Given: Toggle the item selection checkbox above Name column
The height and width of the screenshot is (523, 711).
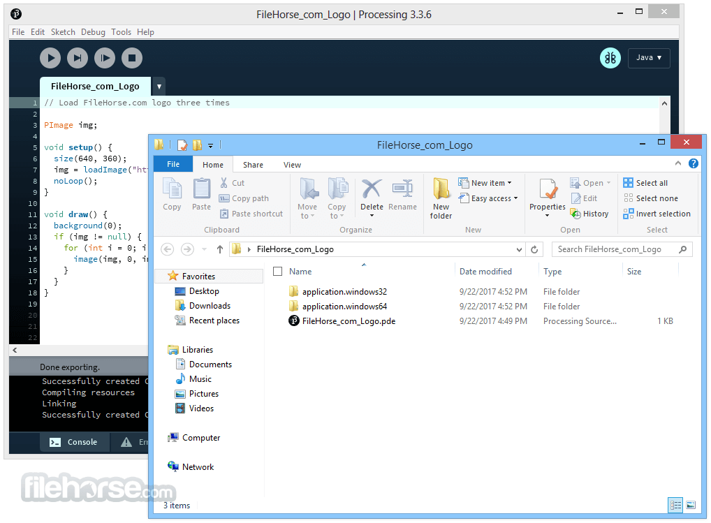Looking at the screenshot, I should [x=277, y=271].
